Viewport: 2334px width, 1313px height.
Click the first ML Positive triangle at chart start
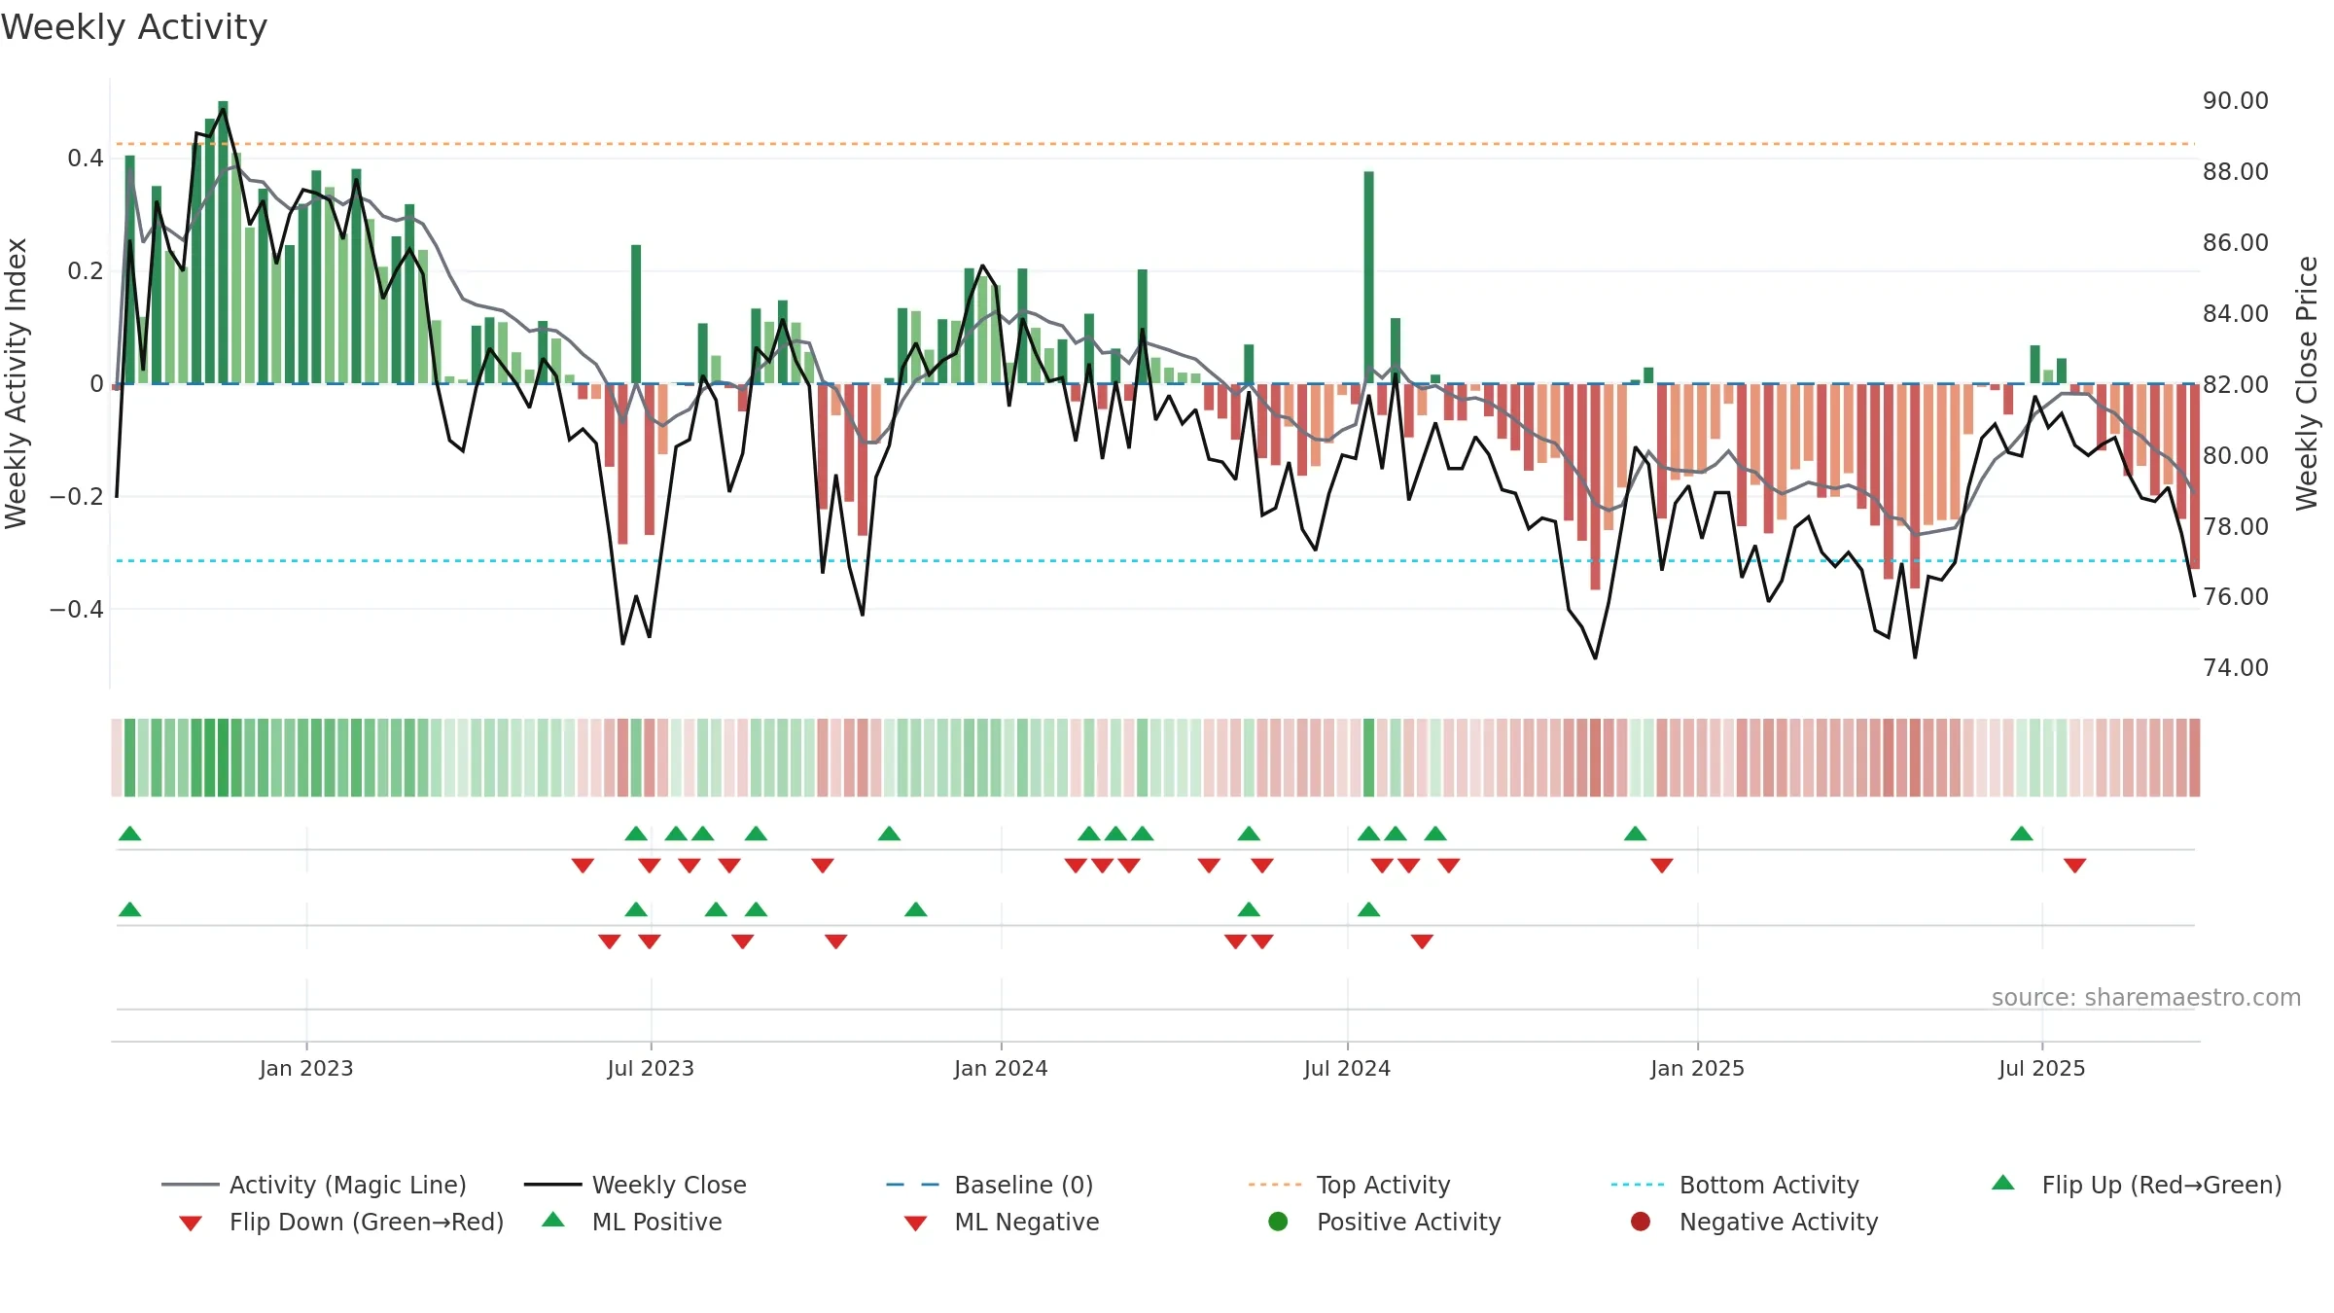click(x=129, y=909)
